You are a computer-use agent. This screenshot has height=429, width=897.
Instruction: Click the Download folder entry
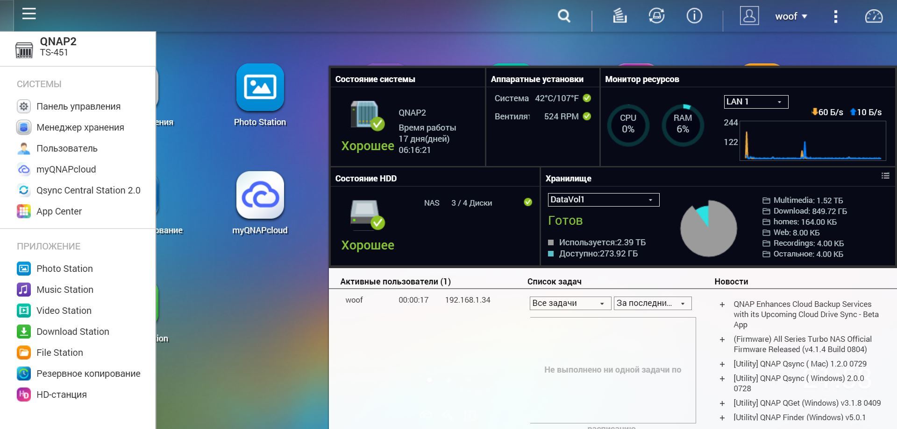click(804, 211)
